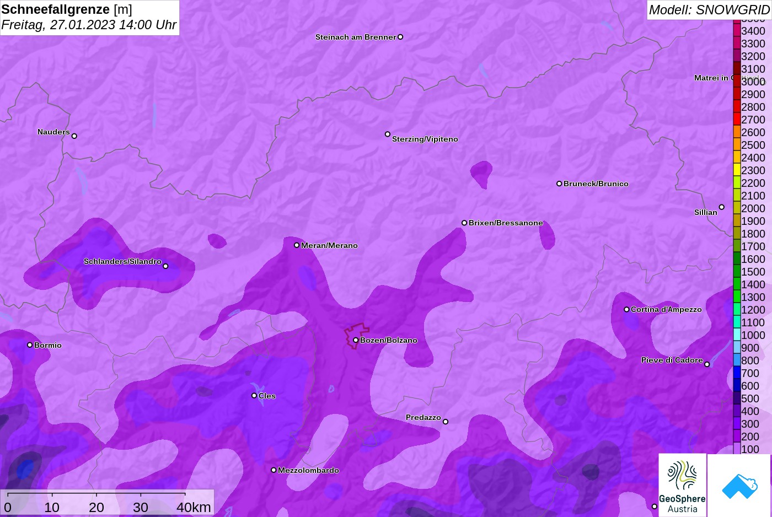Click the Meran/Merano text label
This screenshot has width=772, height=517.
click(329, 245)
